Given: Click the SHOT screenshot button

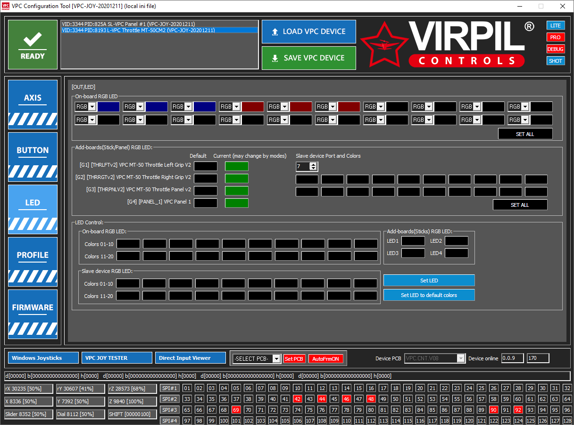Looking at the screenshot, I should coord(556,61).
